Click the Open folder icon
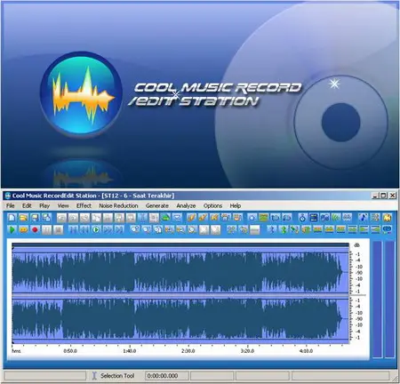 pyautogui.click(x=23, y=218)
